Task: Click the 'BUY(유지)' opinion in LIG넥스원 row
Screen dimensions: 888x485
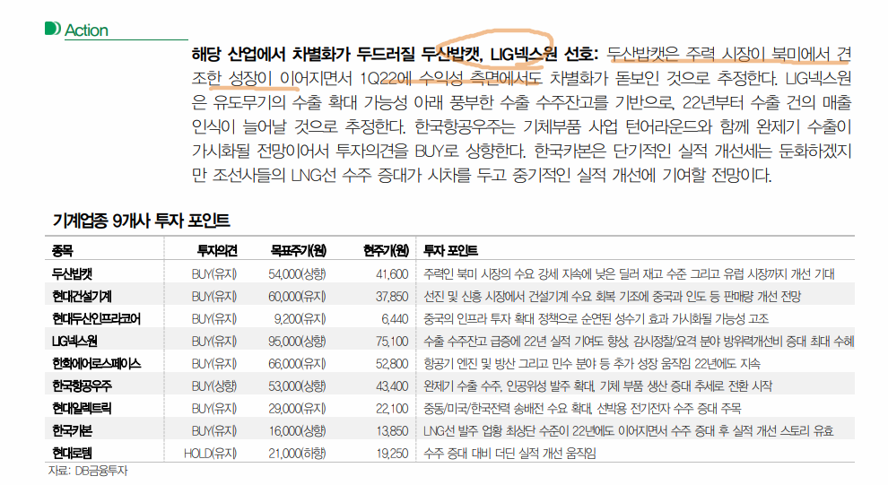Action: click(214, 342)
